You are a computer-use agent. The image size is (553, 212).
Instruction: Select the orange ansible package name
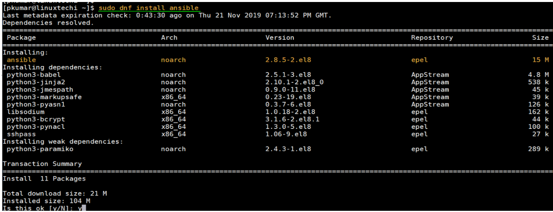tap(21, 60)
